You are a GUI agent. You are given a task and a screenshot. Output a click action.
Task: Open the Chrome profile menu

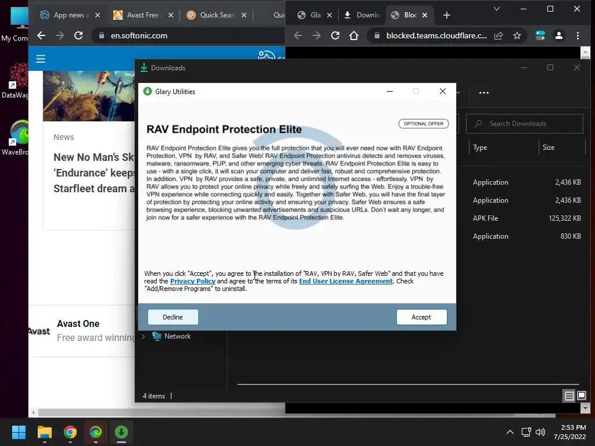[x=558, y=35]
